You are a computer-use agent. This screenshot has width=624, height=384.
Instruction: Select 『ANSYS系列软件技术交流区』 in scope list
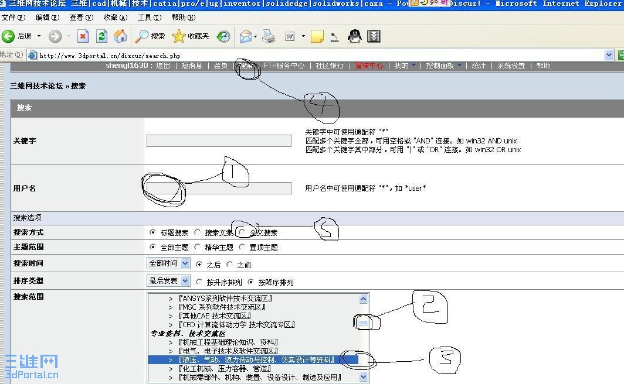tap(225, 298)
